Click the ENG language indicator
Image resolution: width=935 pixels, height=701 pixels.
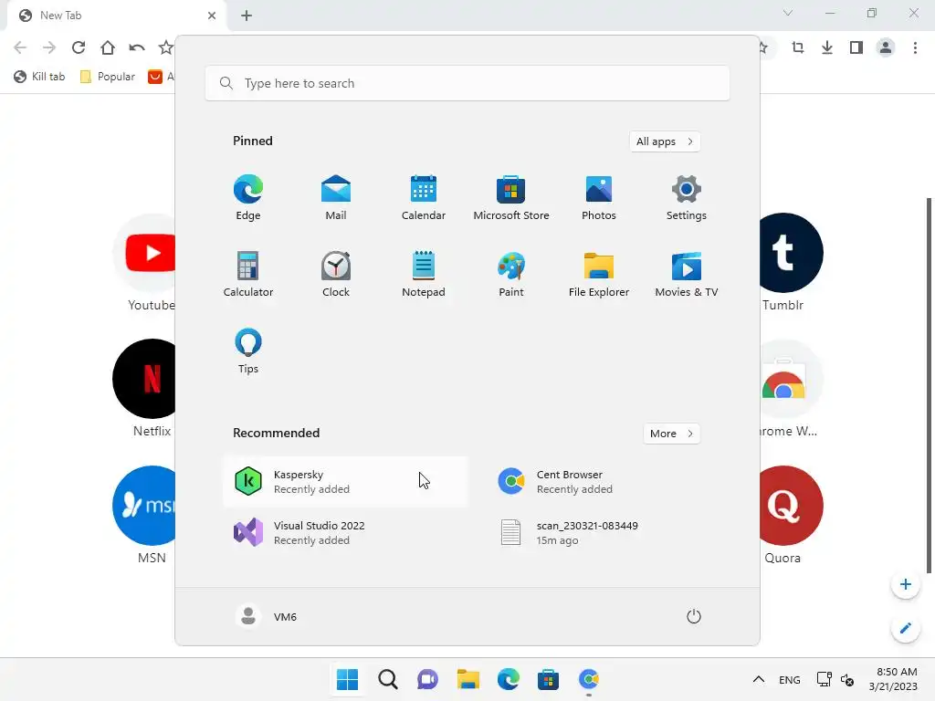click(x=790, y=679)
